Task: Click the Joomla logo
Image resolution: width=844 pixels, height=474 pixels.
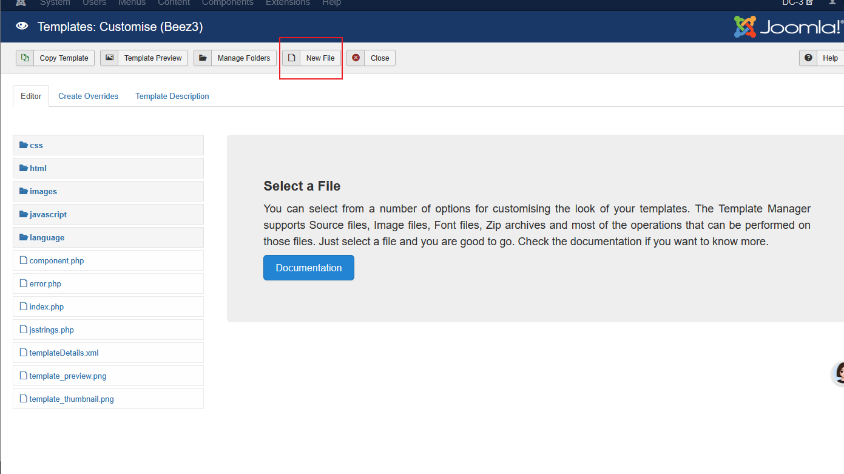Action: point(788,27)
